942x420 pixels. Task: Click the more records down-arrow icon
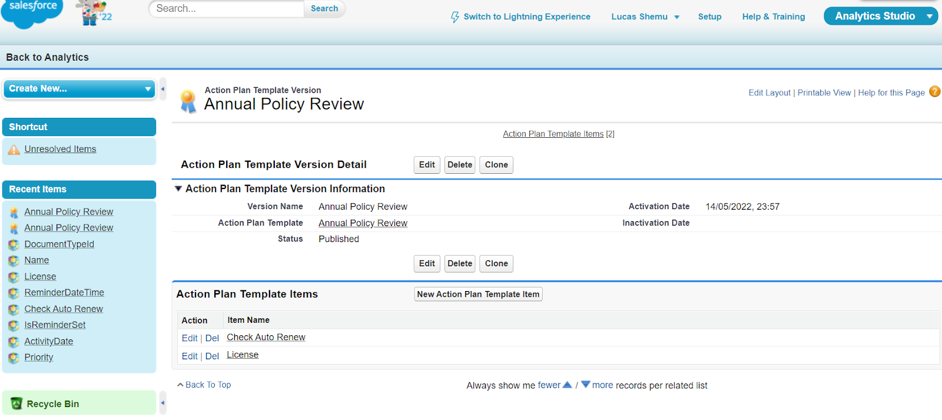[586, 385]
